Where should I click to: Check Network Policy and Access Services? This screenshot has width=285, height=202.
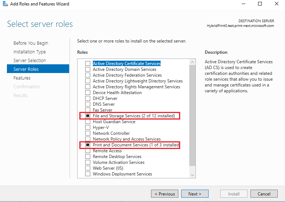(x=88, y=139)
